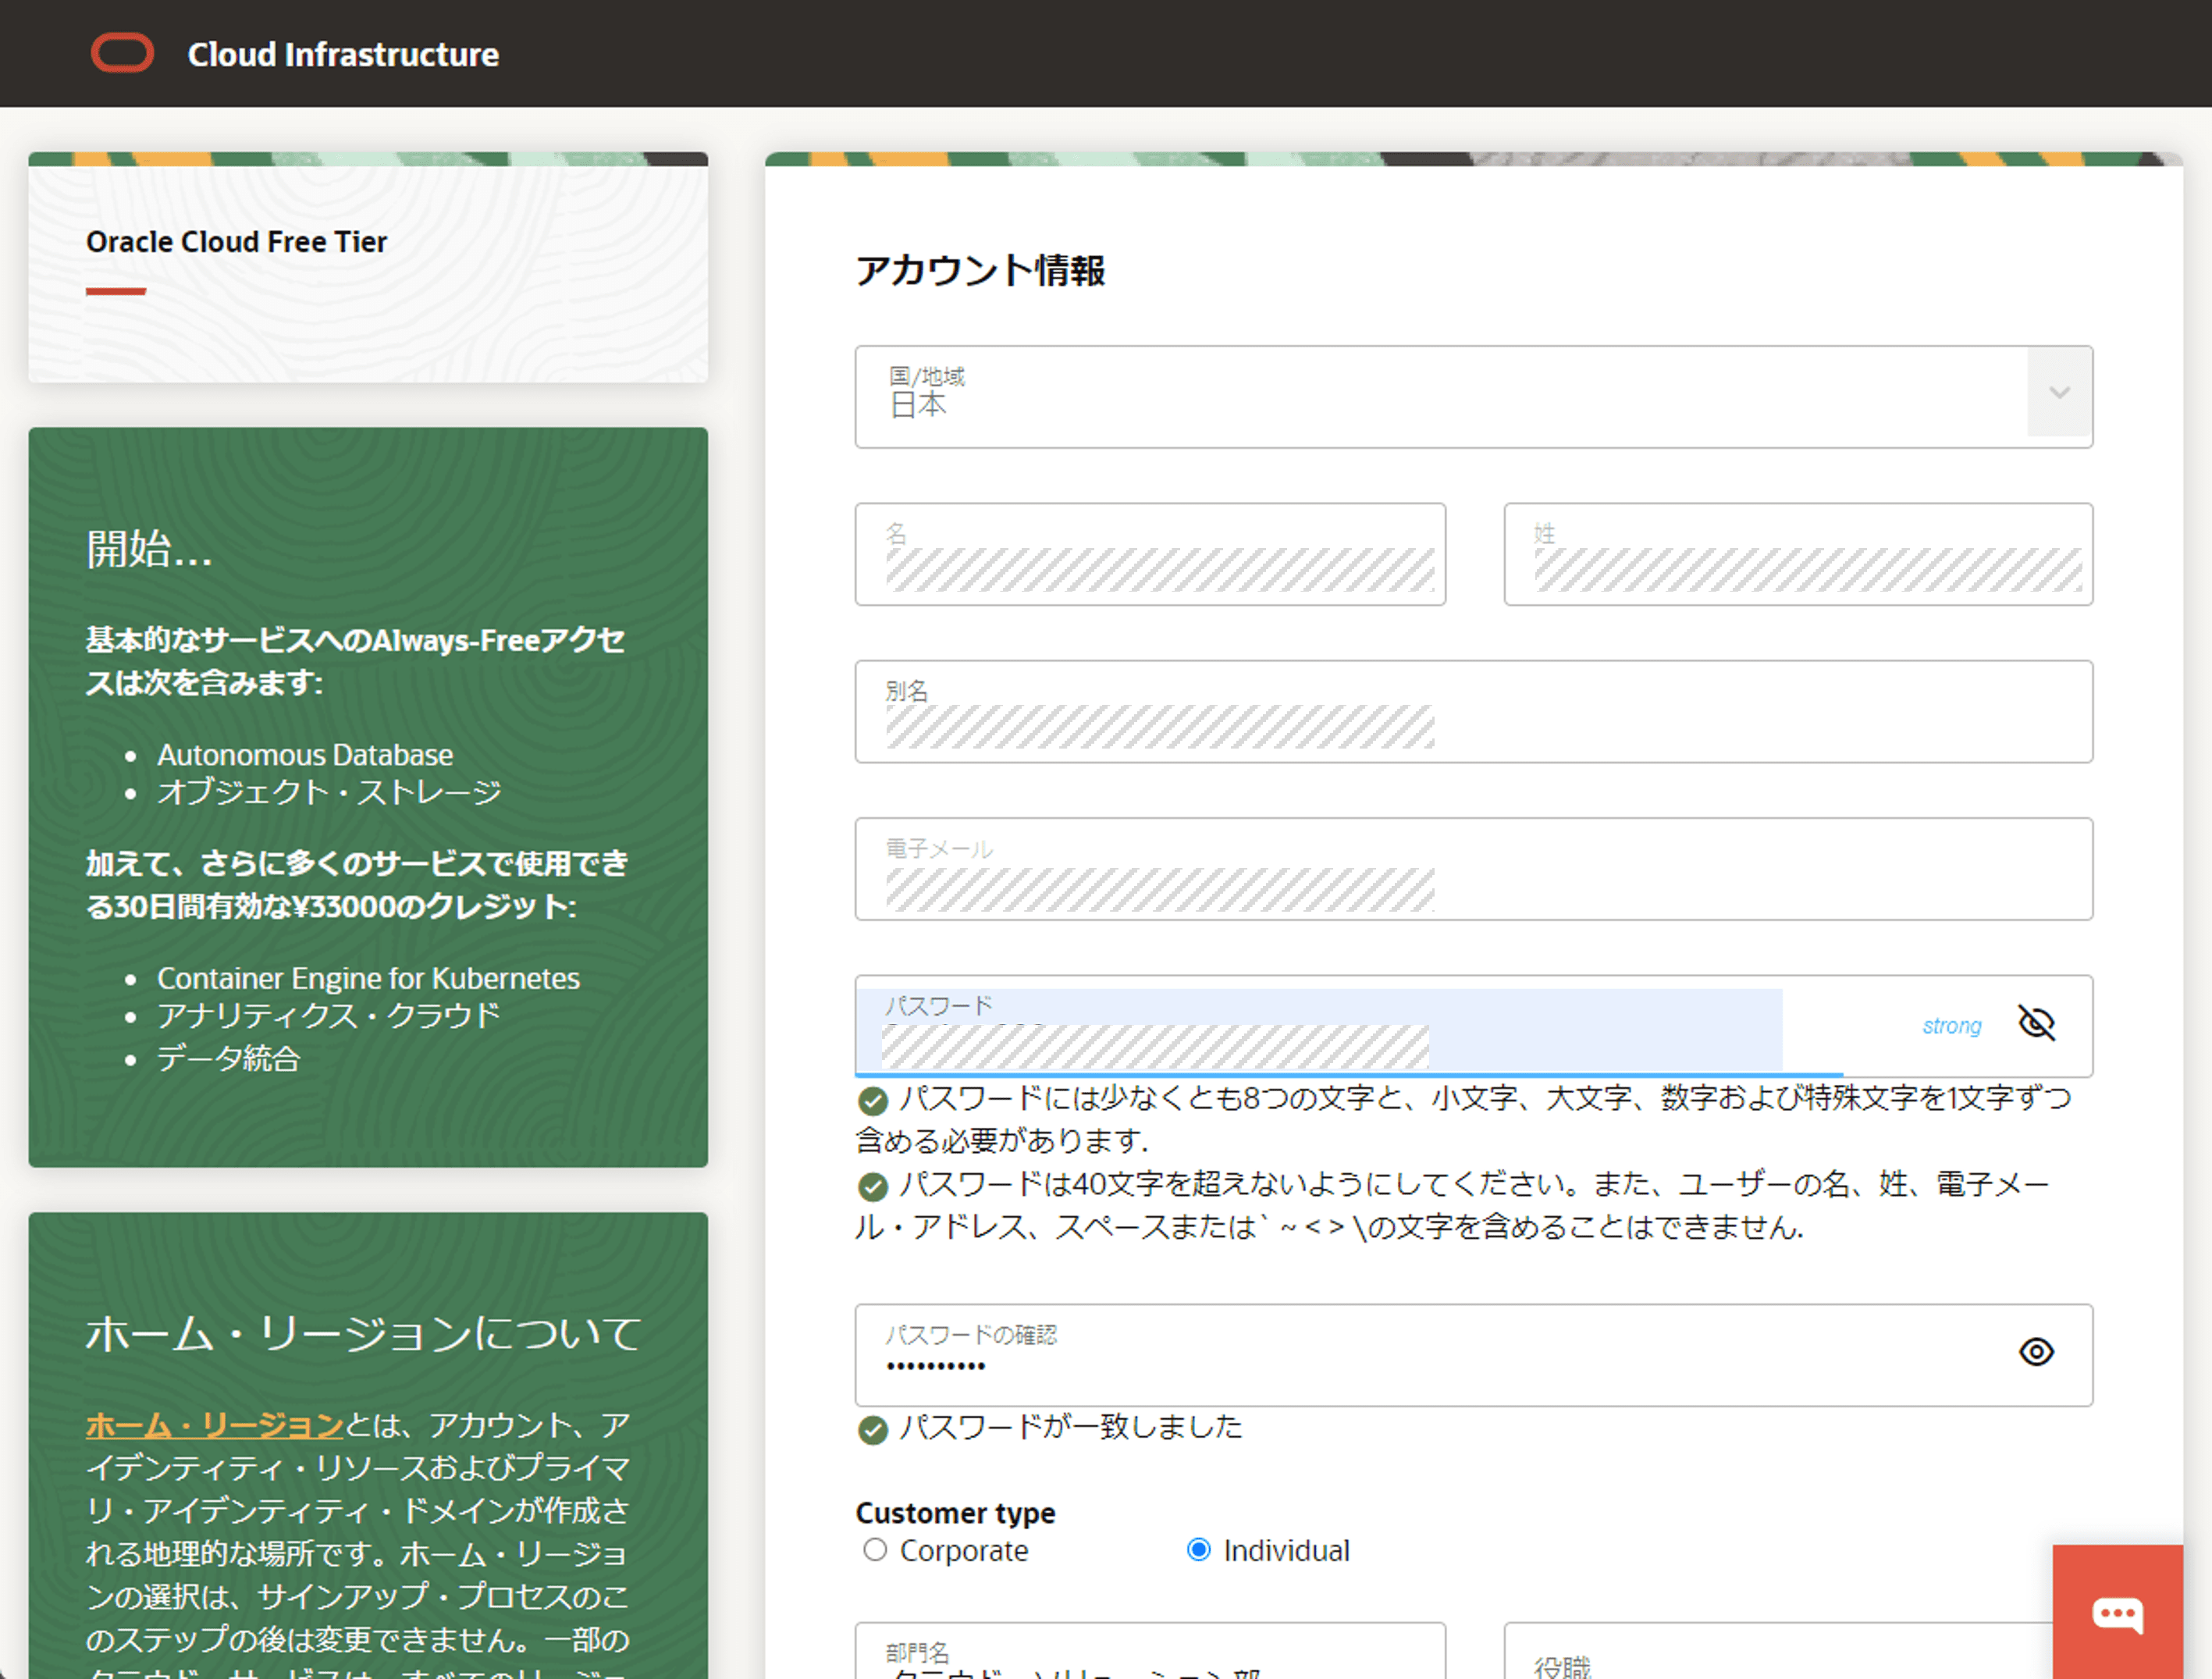The width and height of the screenshot is (2212, 1679).
Task: Click the 電子メール input field
Action: coord(1473,869)
